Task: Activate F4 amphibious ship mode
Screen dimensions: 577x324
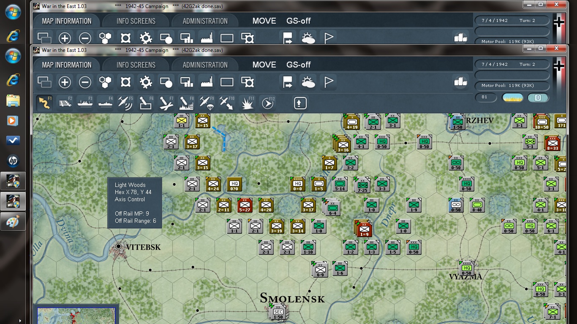Action: click(105, 103)
